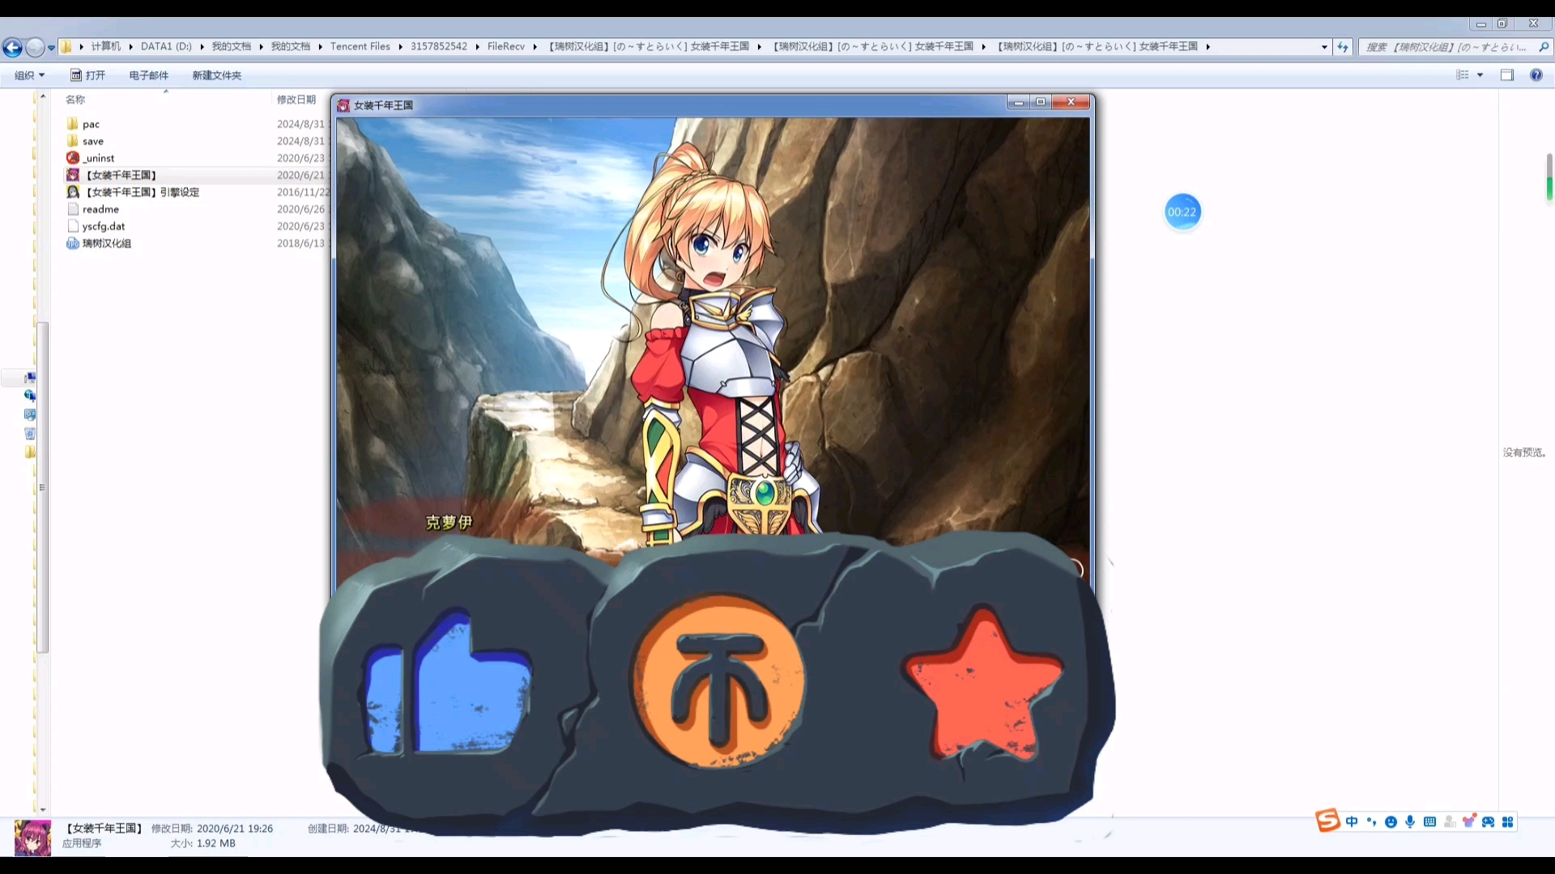This screenshot has width=1555, height=874.
Task: Toggle the 中 Chinese/English input mode
Action: click(1352, 822)
